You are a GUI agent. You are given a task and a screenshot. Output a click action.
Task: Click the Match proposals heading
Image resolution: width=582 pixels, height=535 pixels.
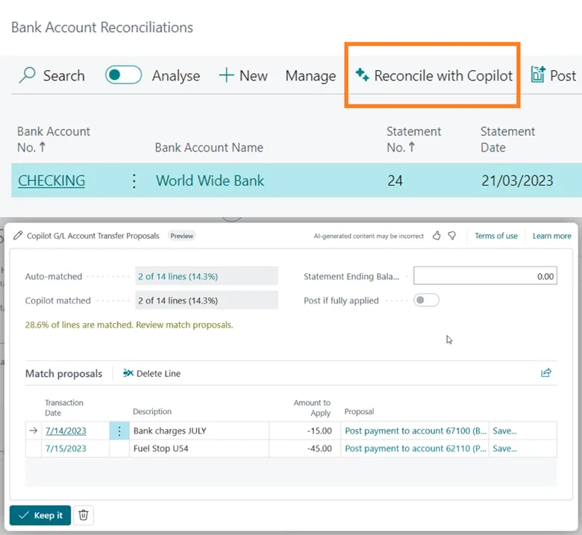[63, 374]
